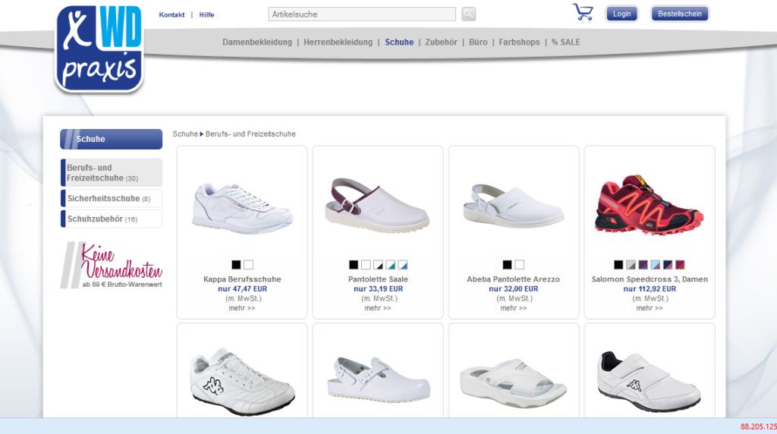Pick black swatch for Salomon Speedcross
This screenshot has height=434, width=777.
(618, 265)
